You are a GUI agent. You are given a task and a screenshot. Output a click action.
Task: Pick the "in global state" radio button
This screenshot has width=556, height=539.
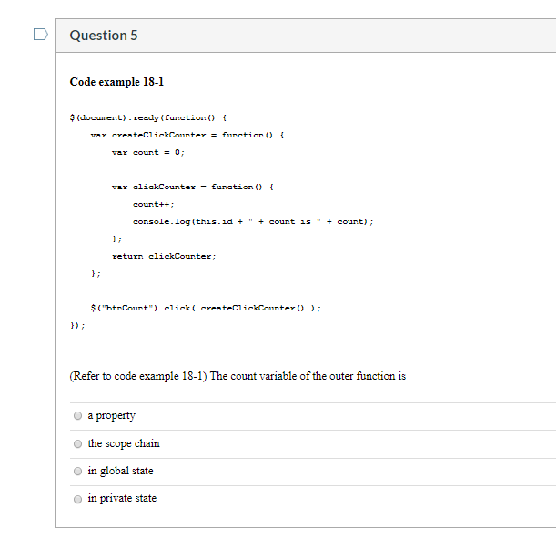(x=77, y=471)
